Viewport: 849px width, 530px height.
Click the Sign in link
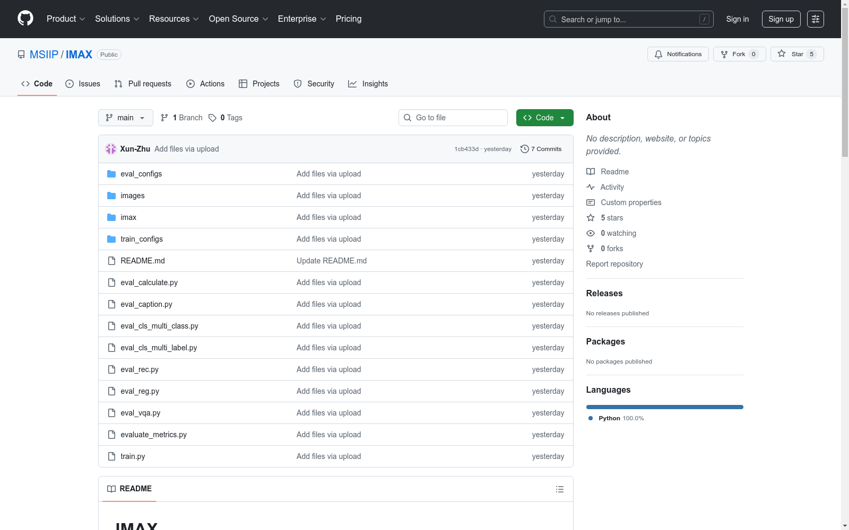(738, 19)
